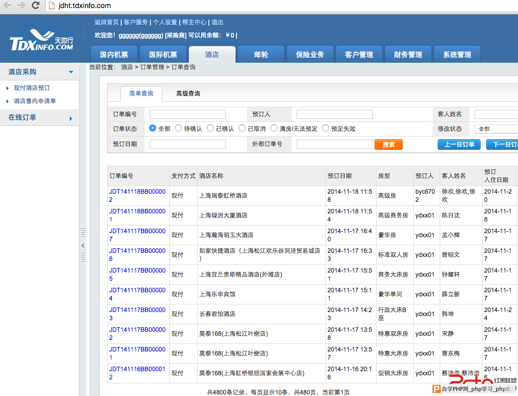This screenshot has width=518, height=396.
Task: Open 帮主中心 link
Action: click(194, 22)
